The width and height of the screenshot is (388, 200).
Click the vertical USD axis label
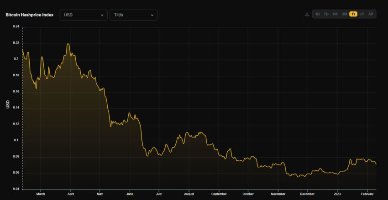point(8,104)
